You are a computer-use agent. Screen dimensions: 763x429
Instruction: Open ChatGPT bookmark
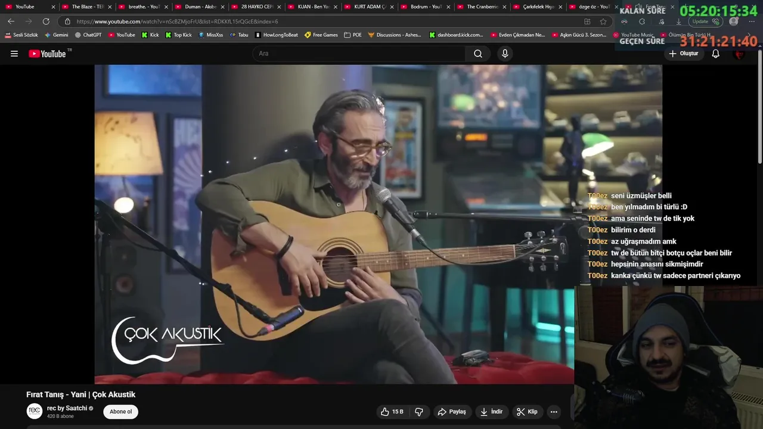[x=88, y=35]
